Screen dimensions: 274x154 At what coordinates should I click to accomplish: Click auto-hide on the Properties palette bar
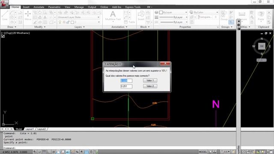tap(239, 25)
